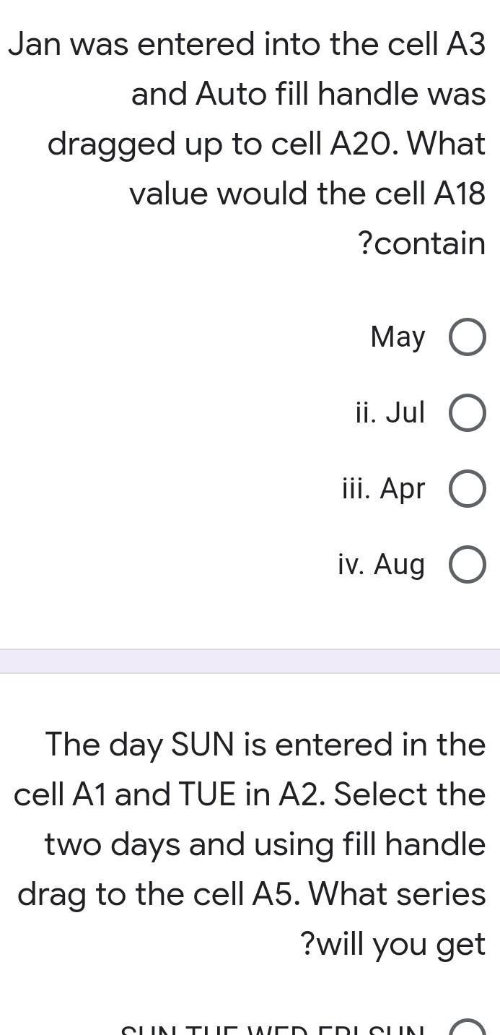Select the May radio button
Screen dimensions: 500x1035
pyautogui.click(x=467, y=337)
